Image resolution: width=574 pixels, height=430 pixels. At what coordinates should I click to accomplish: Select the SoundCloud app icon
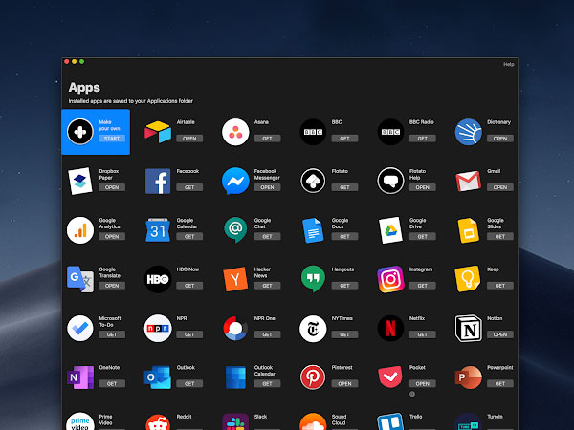point(313,421)
